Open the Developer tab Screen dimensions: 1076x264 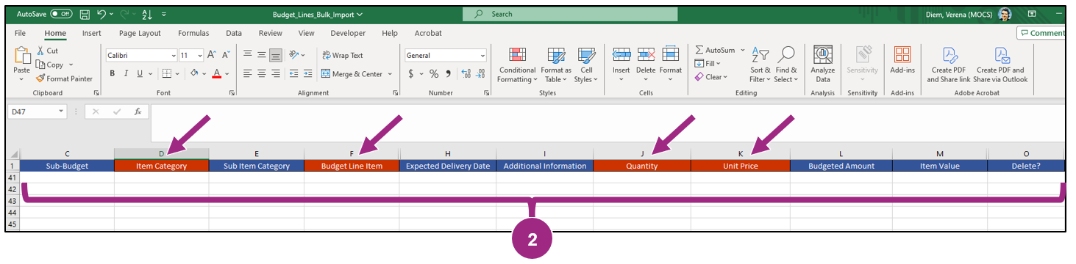(348, 33)
